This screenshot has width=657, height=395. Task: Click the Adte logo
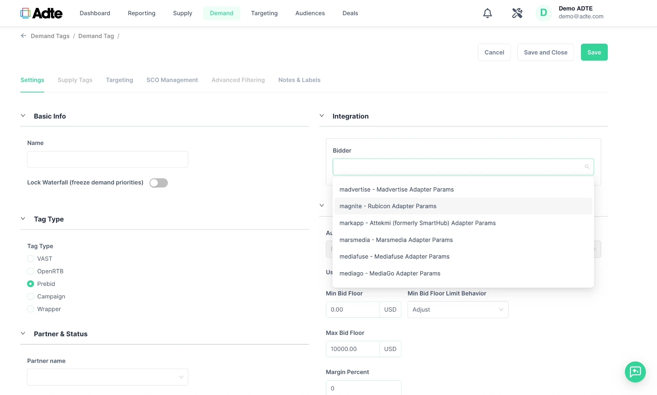41,13
